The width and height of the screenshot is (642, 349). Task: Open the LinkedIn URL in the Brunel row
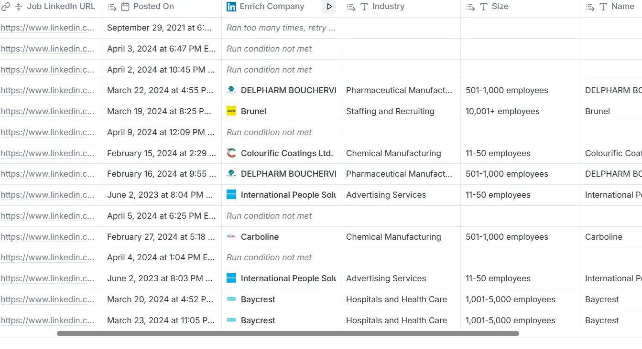tap(47, 111)
